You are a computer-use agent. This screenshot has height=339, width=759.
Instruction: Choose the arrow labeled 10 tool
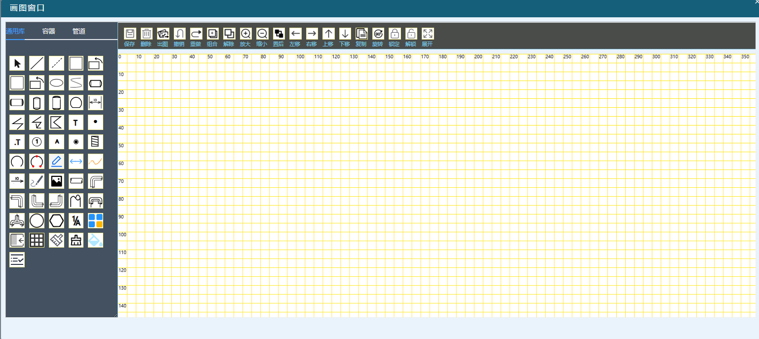coord(17,181)
